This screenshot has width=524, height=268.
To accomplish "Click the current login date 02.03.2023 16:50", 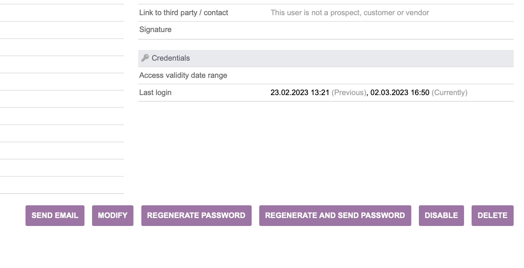I will point(400,93).
